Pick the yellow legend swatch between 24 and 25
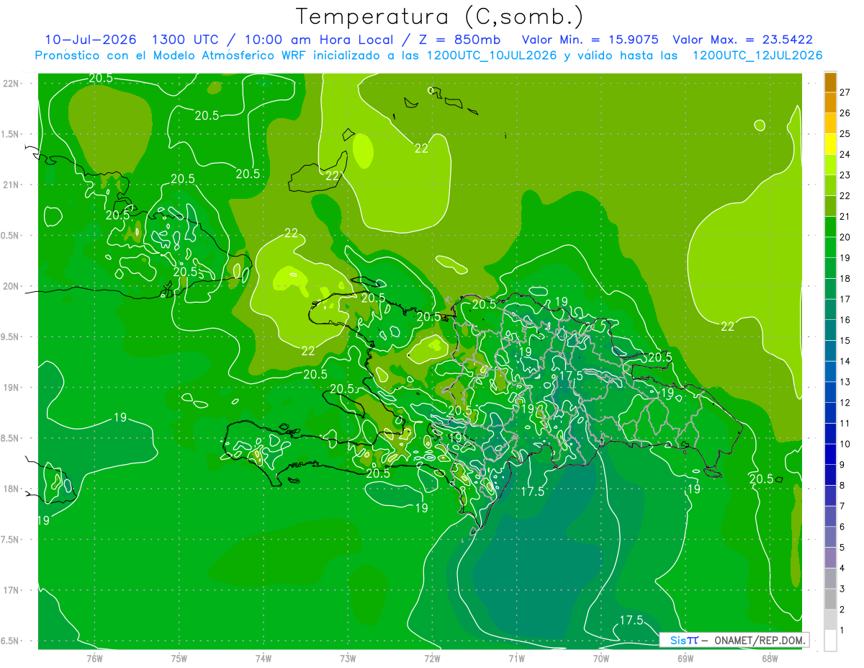The height and width of the screenshot is (668, 864). click(x=830, y=145)
